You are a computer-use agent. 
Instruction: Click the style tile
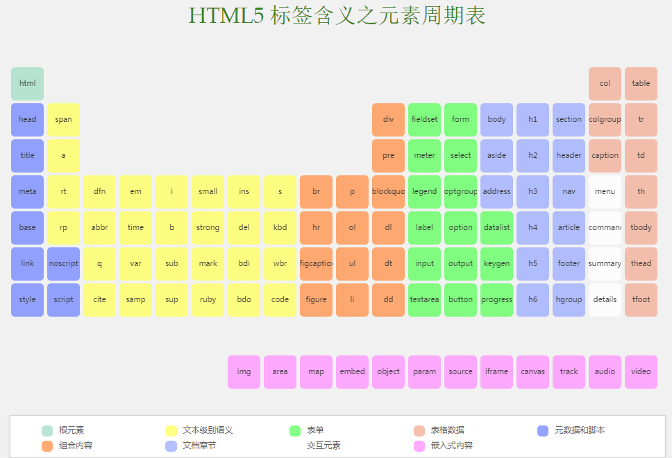tap(28, 300)
